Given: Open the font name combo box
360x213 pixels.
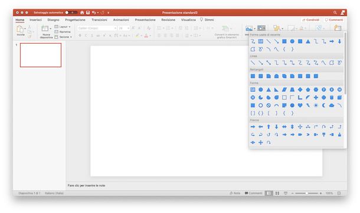Looking at the screenshot, I should [x=97, y=28].
